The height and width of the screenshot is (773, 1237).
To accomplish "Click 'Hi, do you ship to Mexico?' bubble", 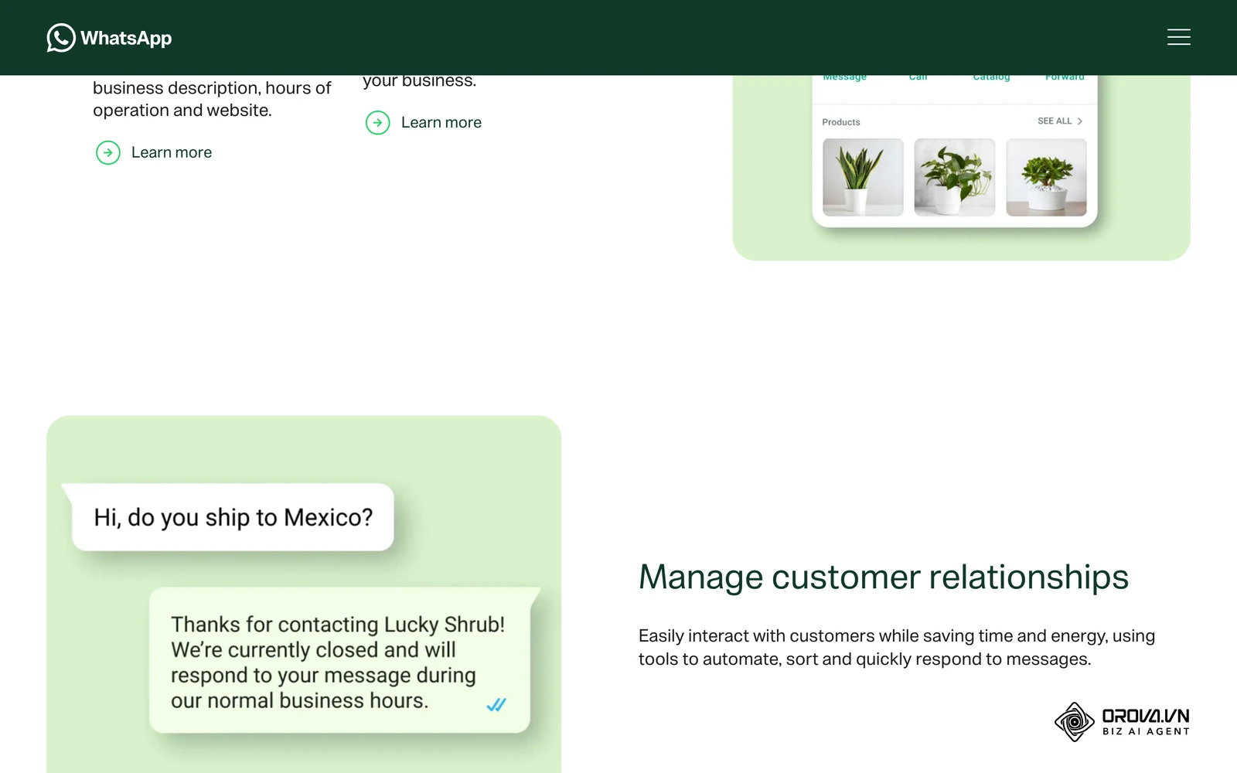I will [233, 517].
